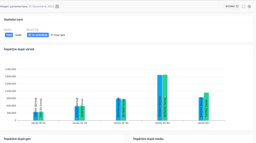Open the calendar date picker icon
The height and width of the screenshot is (143, 256).
pos(57,6)
